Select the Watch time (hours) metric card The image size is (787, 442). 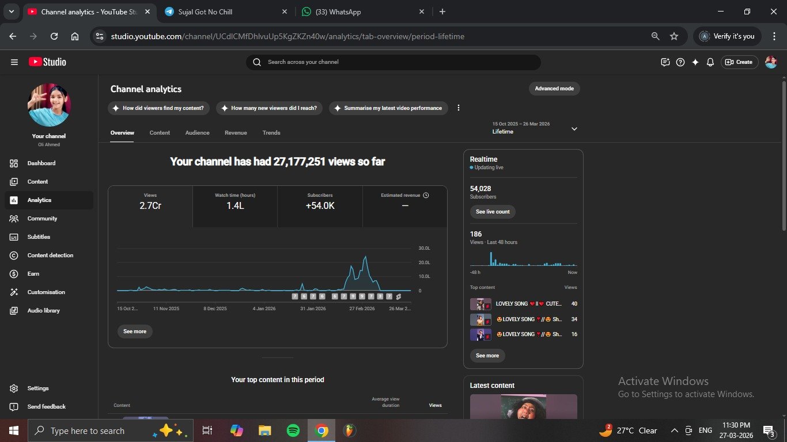(235, 206)
